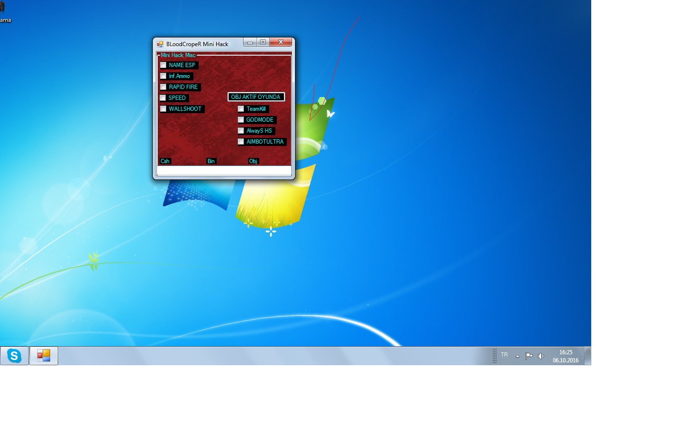Click the Mini Hack app taskbar button
686x428 pixels.
tap(44, 356)
